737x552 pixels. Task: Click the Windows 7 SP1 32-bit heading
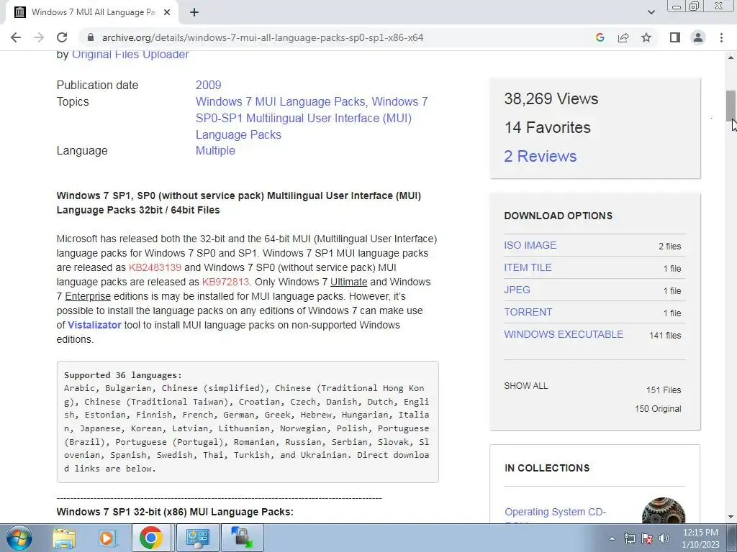click(175, 512)
